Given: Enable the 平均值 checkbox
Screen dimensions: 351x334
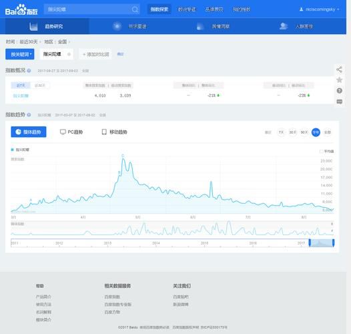Looking at the screenshot, I should pyautogui.click(x=321, y=152).
